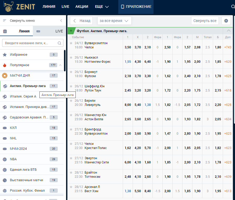The image size is (235, 200).
Task: Switch to sidebar Линия tab
Action: (x=16, y=31)
